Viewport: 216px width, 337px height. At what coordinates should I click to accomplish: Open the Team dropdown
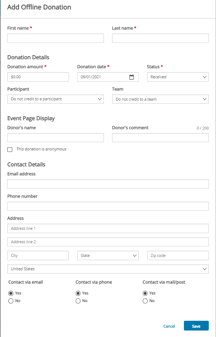coord(160,99)
